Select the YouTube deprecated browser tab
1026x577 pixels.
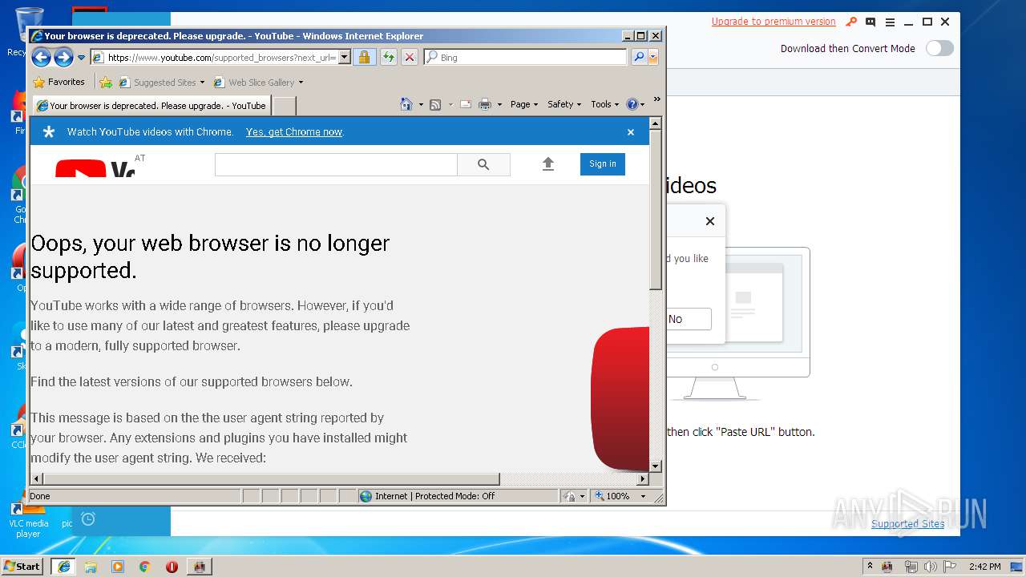click(151, 105)
